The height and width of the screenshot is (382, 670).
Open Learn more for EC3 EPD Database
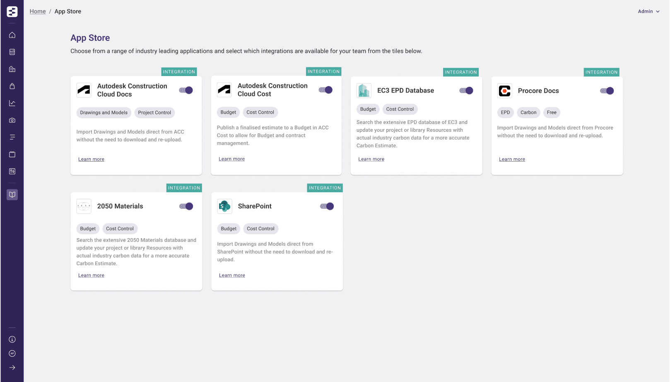[371, 159]
